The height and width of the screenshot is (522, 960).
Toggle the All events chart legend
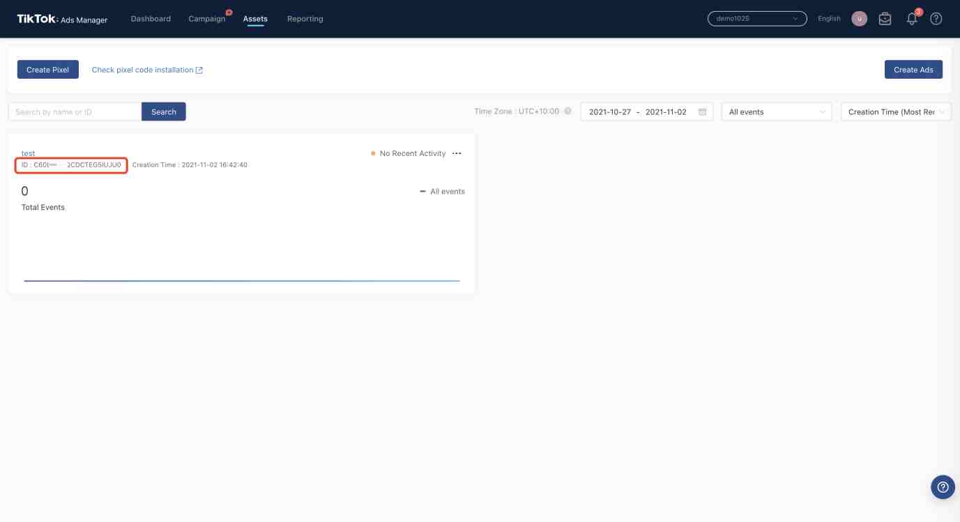(x=443, y=192)
